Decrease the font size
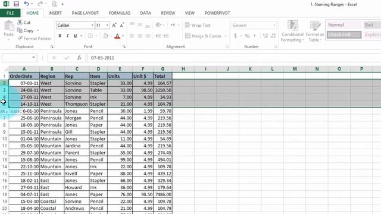Screen dimensions: 381x214 (121, 25)
